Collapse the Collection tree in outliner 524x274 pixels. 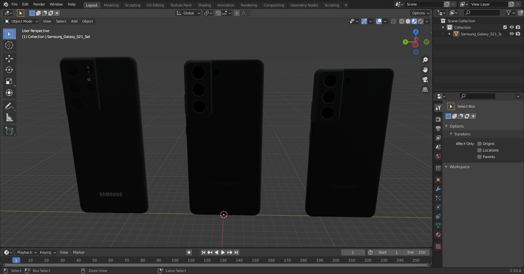pyautogui.click(x=443, y=27)
